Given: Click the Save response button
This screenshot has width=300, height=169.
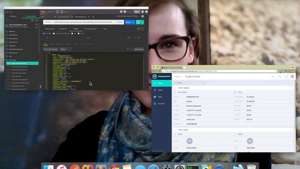Looking at the screenshot, I should click(139, 49).
